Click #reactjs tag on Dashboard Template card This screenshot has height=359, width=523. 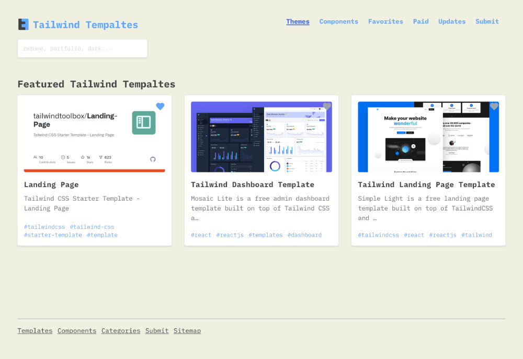click(230, 235)
